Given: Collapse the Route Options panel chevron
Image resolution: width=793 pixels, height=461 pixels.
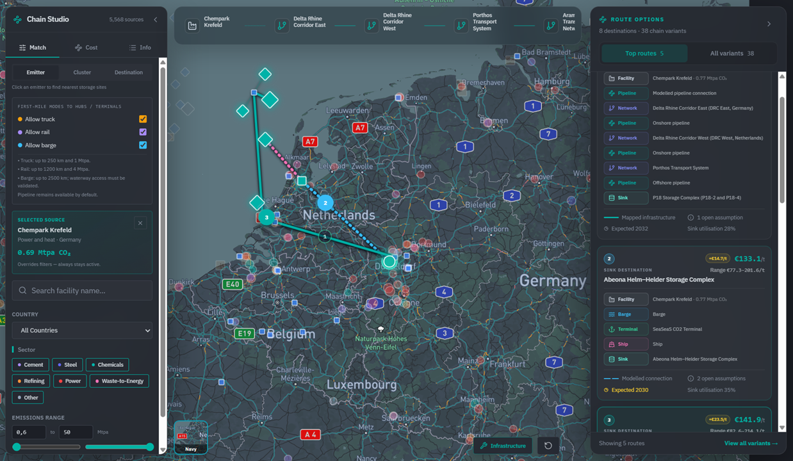Looking at the screenshot, I should click(769, 24).
